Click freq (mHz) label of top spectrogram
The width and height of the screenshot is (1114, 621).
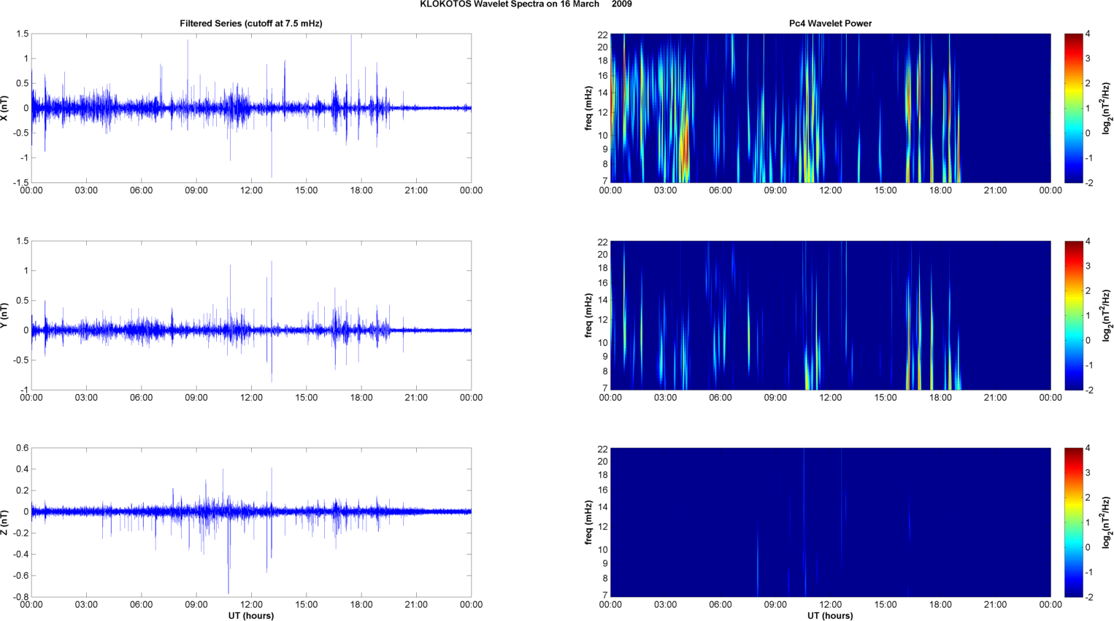(588, 108)
